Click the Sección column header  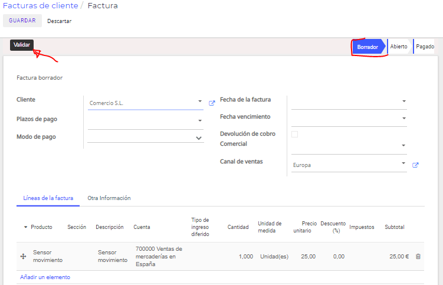[77, 227]
